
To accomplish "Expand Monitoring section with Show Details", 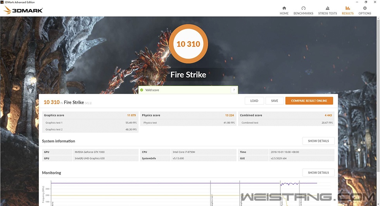I will click(x=318, y=173).
